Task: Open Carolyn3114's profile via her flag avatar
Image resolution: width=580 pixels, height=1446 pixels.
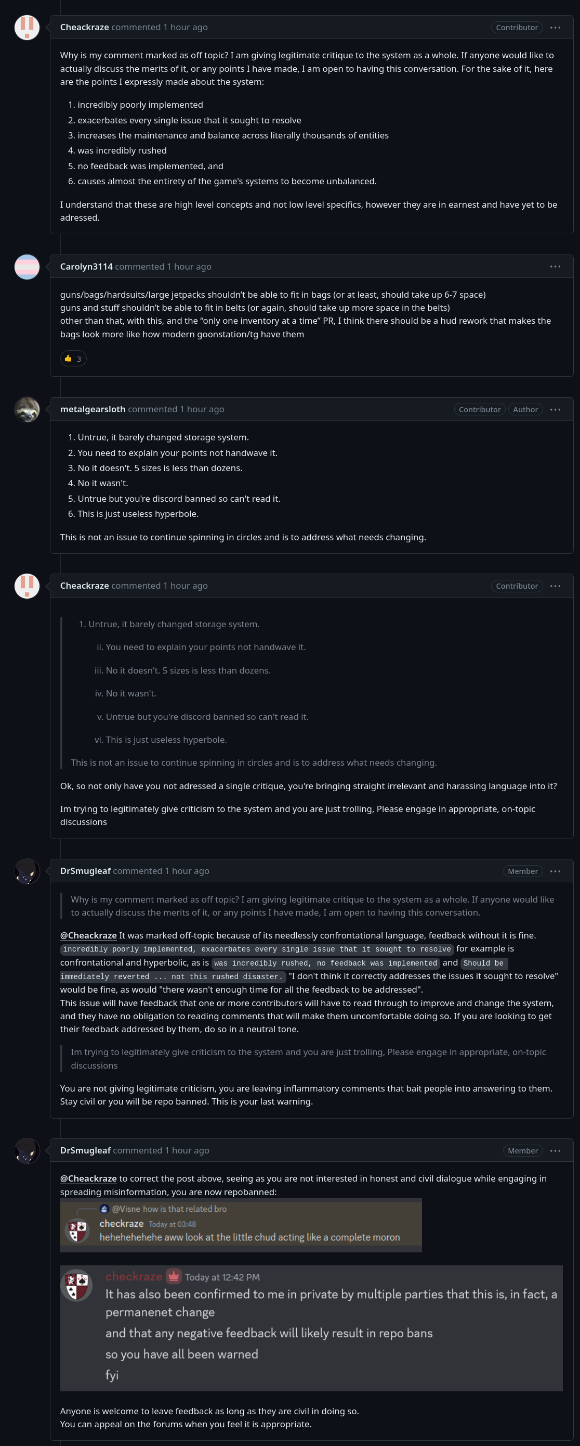Action: tap(27, 267)
